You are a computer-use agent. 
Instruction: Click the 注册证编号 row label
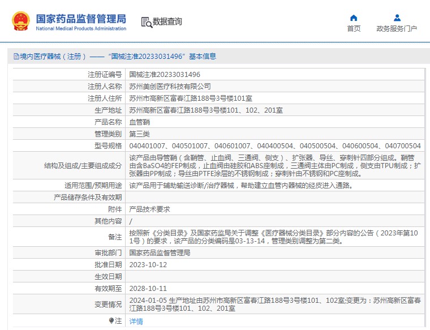pyautogui.click(x=105, y=74)
